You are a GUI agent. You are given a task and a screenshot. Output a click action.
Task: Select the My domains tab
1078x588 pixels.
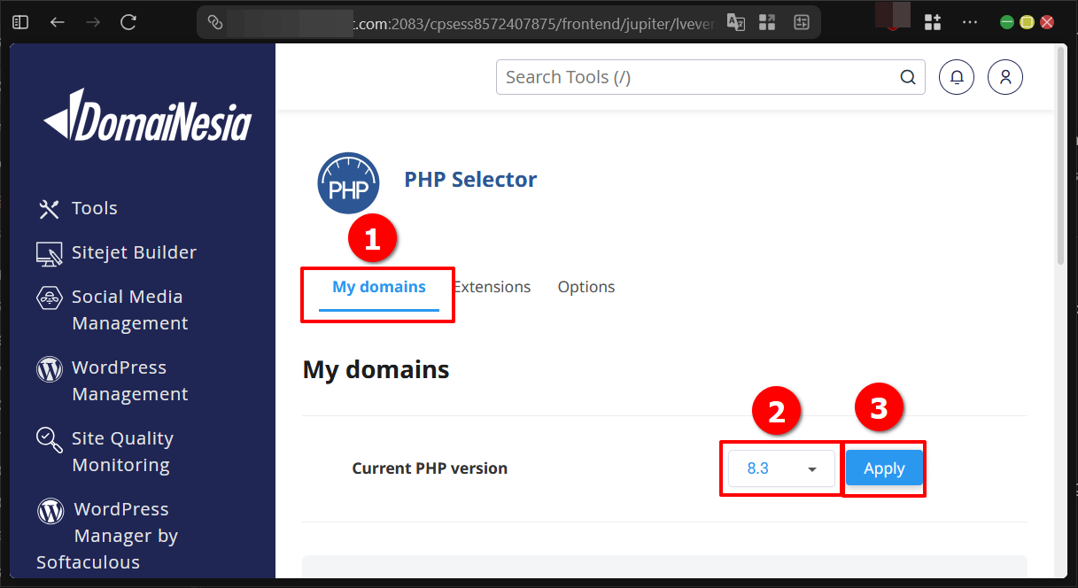pos(378,286)
